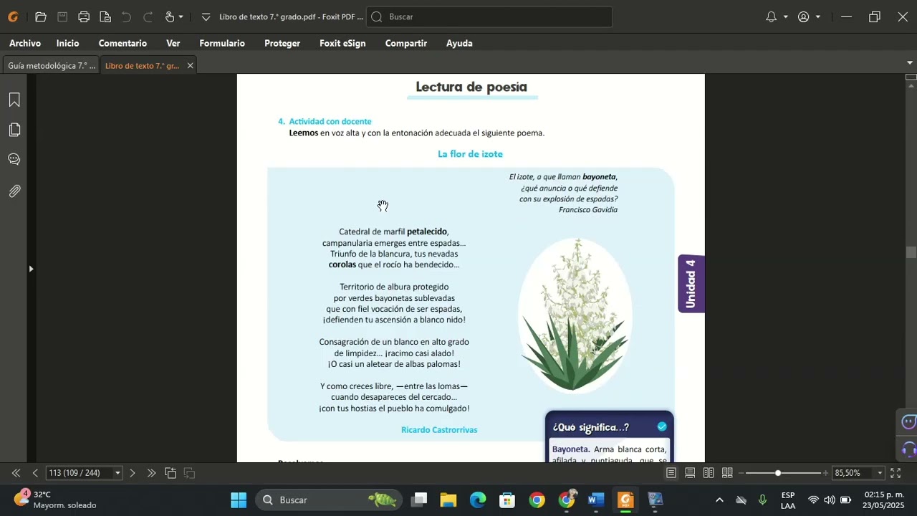The height and width of the screenshot is (516, 917).
Task: Click the ¿Qué significa...? glossary box header
Action: pyautogui.click(x=610, y=427)
